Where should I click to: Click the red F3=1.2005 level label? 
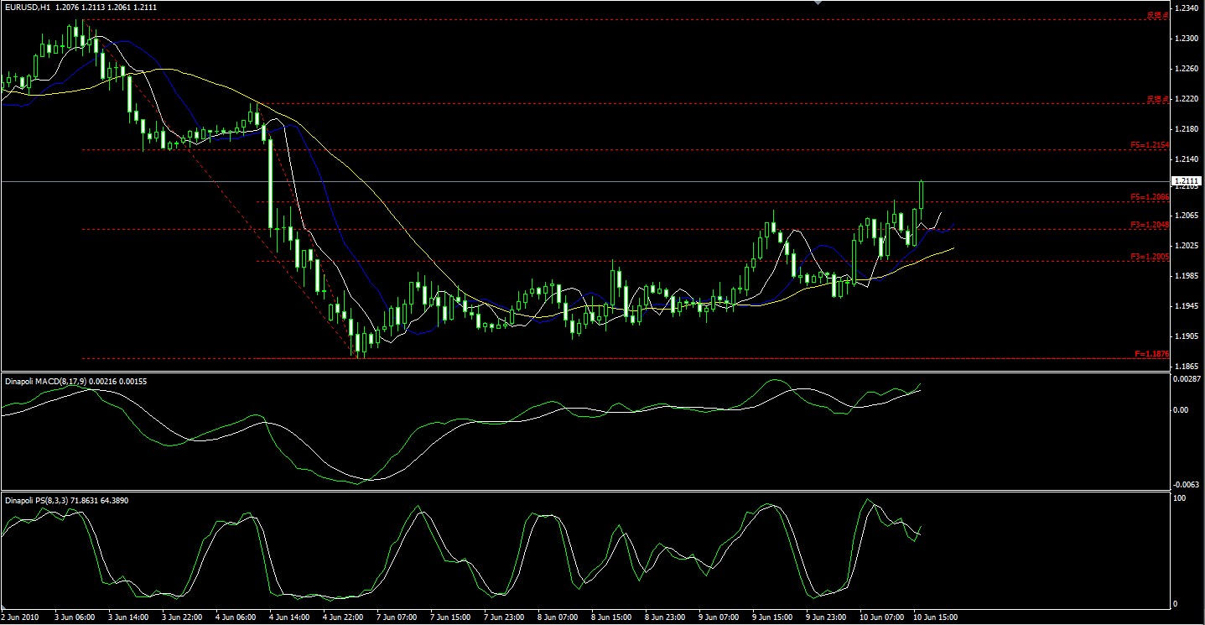(1150, 256)
